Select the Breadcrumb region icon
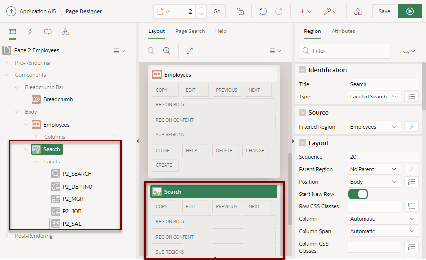Screen dimensions: 426x260 click(x=36, y=99)
